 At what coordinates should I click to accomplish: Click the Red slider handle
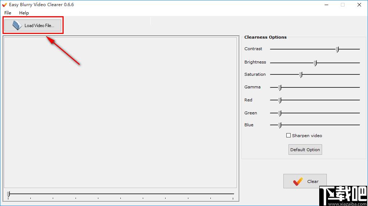click(280, 100)
